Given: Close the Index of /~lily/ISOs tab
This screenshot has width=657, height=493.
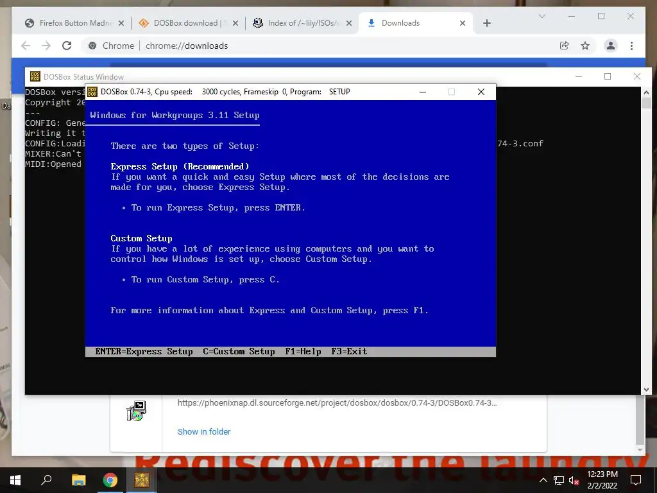Looking at the screenshot, I should [349, 24].
